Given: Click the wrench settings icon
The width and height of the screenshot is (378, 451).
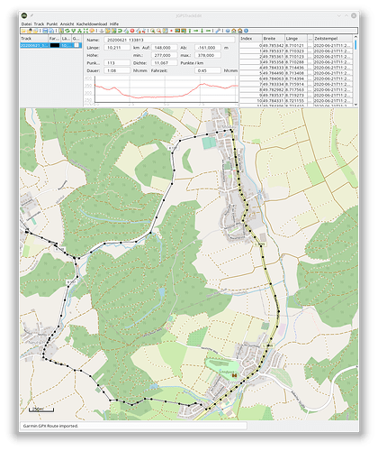Looking at the screenshot, I should coord(217,31).
